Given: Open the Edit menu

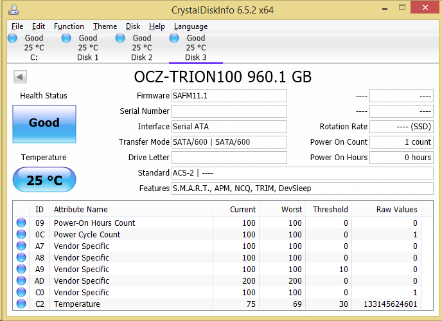Looking at the screenshot, I should pos(39,26).
